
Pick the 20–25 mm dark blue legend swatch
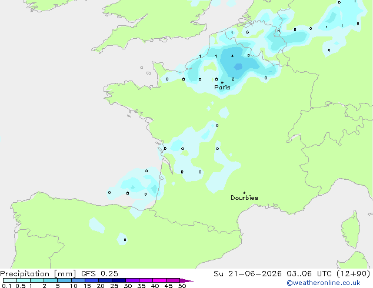coord(105,280)
